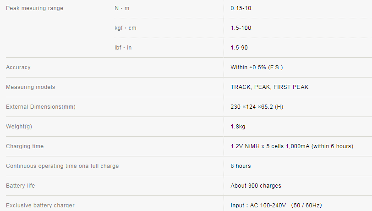Click the 1.5-100 range value

(241, 28)
